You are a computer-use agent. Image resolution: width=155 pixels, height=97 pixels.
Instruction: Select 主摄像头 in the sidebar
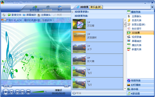[140, 16]
